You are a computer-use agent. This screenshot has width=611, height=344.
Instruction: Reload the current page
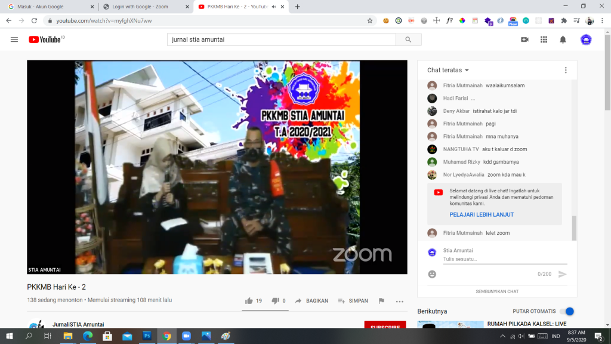pyautogui.click(x=34, y=21)
